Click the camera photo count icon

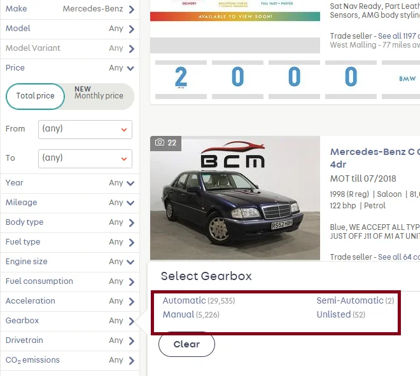tap(160, 142)
